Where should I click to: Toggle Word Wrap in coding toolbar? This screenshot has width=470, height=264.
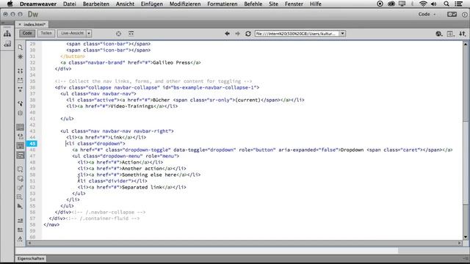coord(21,146)
